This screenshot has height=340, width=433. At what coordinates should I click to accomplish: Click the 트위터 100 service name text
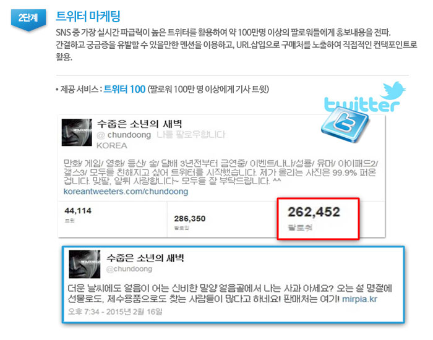(x=124, y=89)
